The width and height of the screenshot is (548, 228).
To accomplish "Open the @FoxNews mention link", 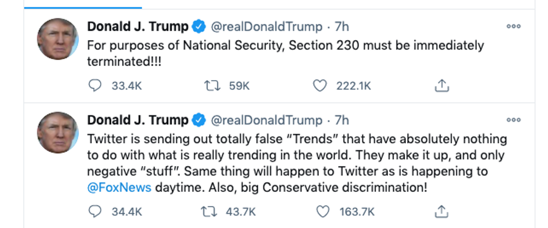I will [x=119, y=187].
